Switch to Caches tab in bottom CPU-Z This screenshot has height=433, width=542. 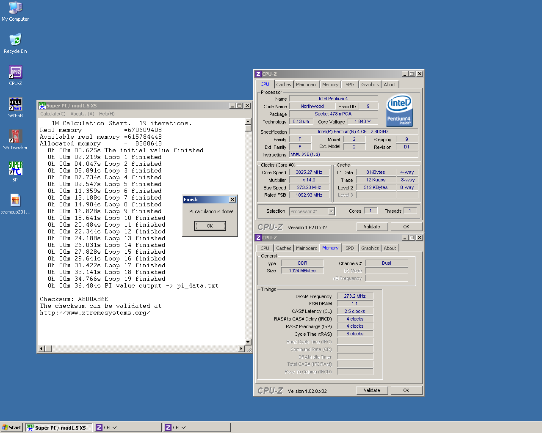(284, 248)
